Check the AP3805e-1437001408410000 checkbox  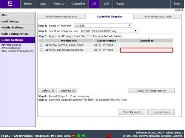click(42, 45)
